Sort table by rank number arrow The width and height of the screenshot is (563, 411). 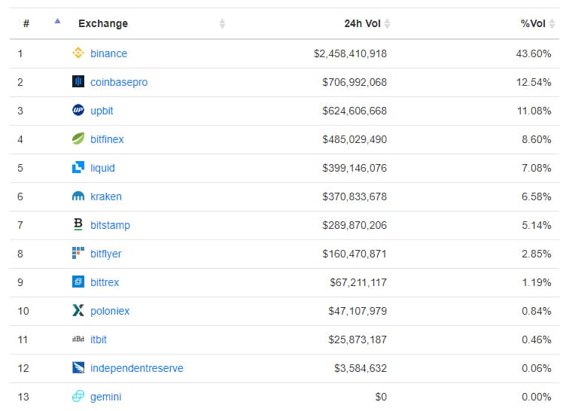tap(57, 22)
